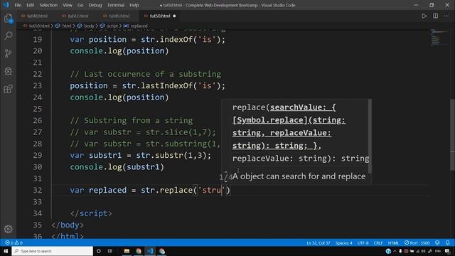Image resolution: width=455 pixels, height=256 pixels.
Task: Open the Debug view in activity bar
Action: pyautogui.click(x=9, y=71)
